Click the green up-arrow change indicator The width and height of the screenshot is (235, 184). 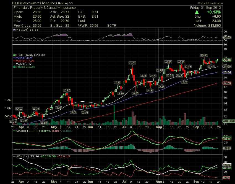197,12
